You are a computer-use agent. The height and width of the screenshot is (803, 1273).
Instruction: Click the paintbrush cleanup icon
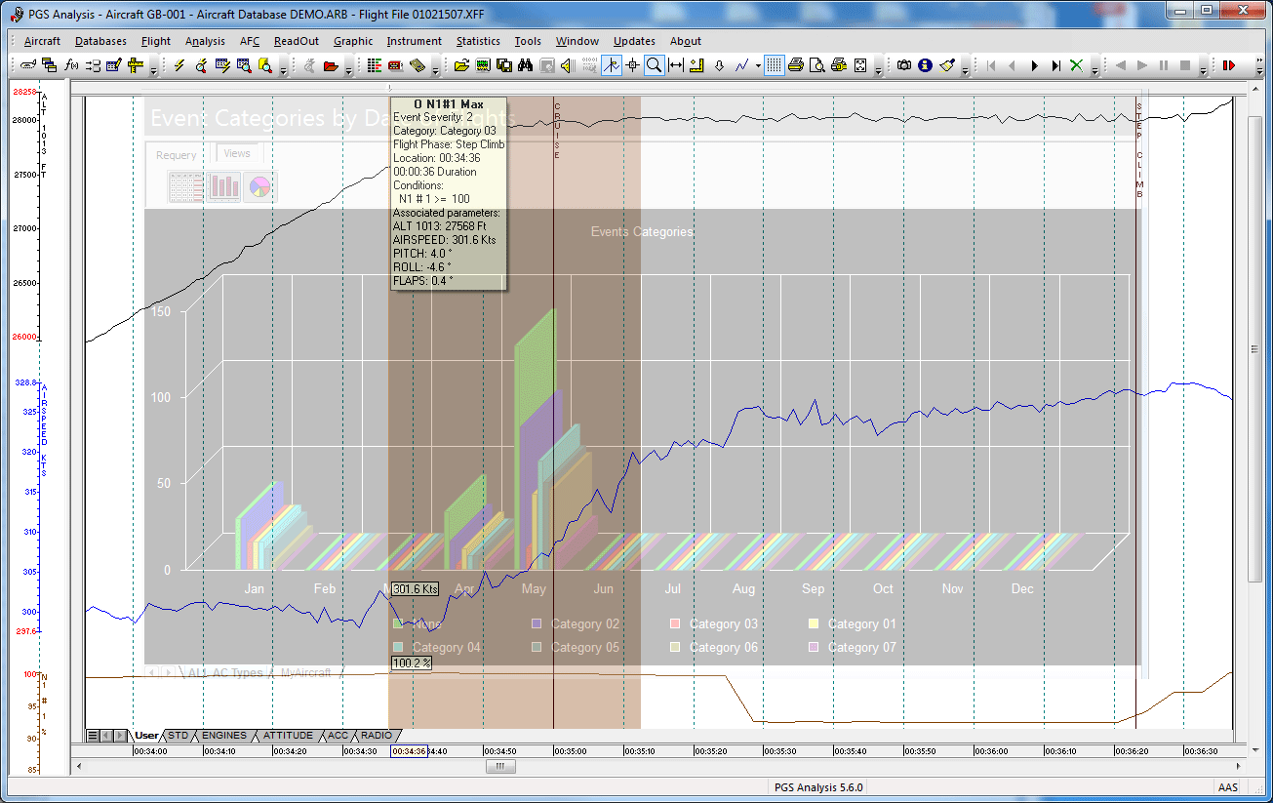click(947, 65)
